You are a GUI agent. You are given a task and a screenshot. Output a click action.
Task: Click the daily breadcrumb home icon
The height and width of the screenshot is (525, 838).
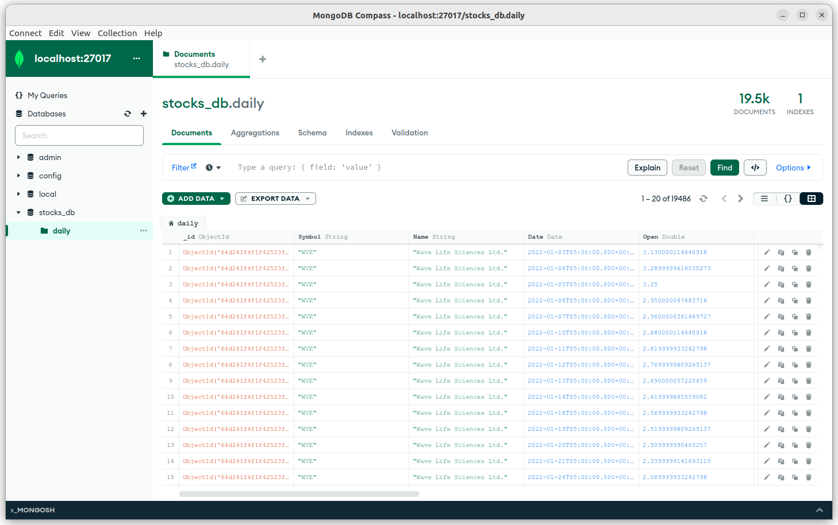pyautogui.click(x=171, y=223)
